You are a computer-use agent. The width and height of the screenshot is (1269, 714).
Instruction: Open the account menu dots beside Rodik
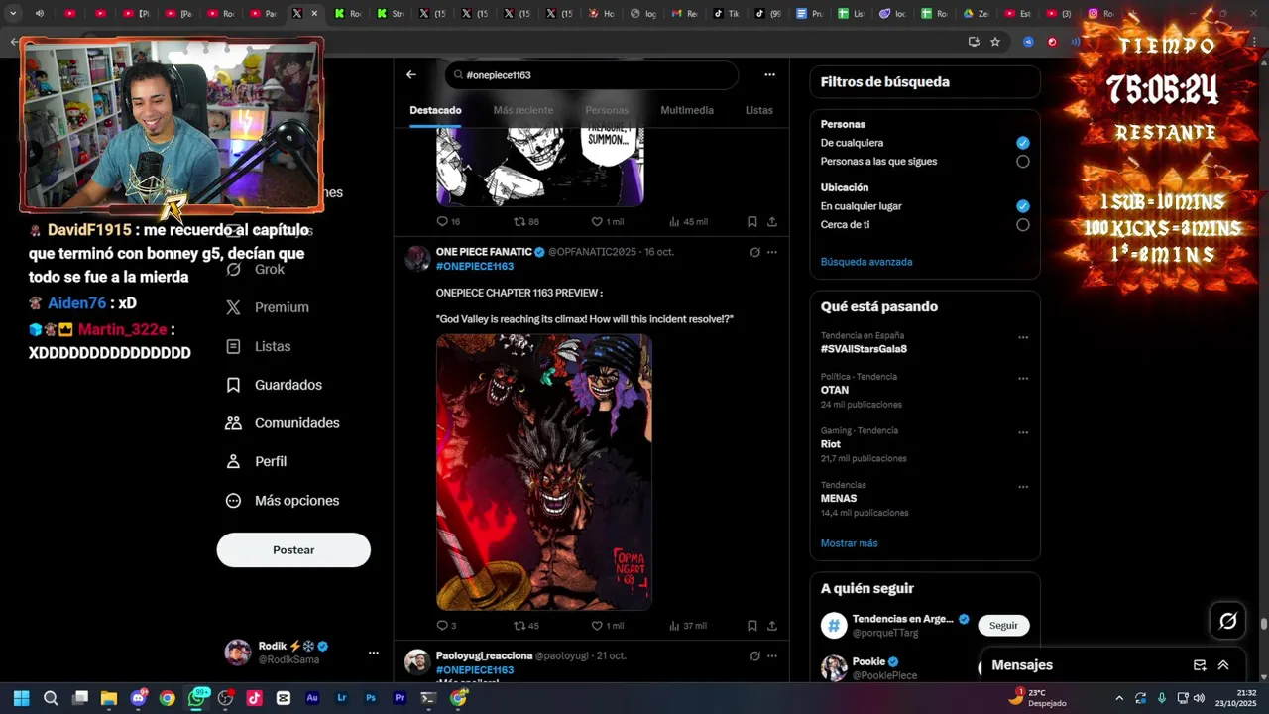pos(374,653)
